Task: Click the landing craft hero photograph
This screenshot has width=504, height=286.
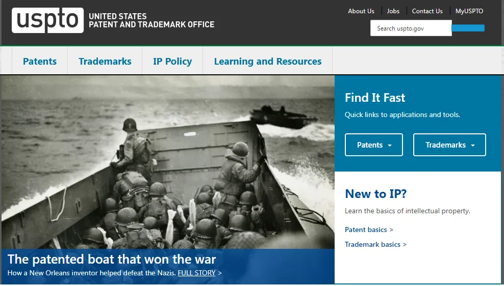Action: [x=168, y=162]
